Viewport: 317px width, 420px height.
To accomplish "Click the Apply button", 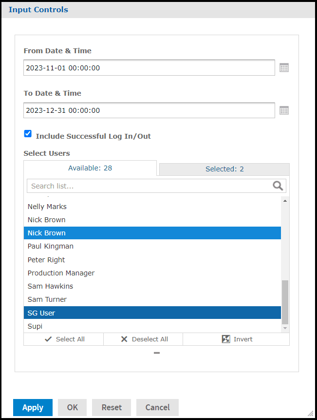I will (x=33, y=407).
